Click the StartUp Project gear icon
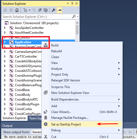Viewport: 137px width, 139px height. (46, 124)
